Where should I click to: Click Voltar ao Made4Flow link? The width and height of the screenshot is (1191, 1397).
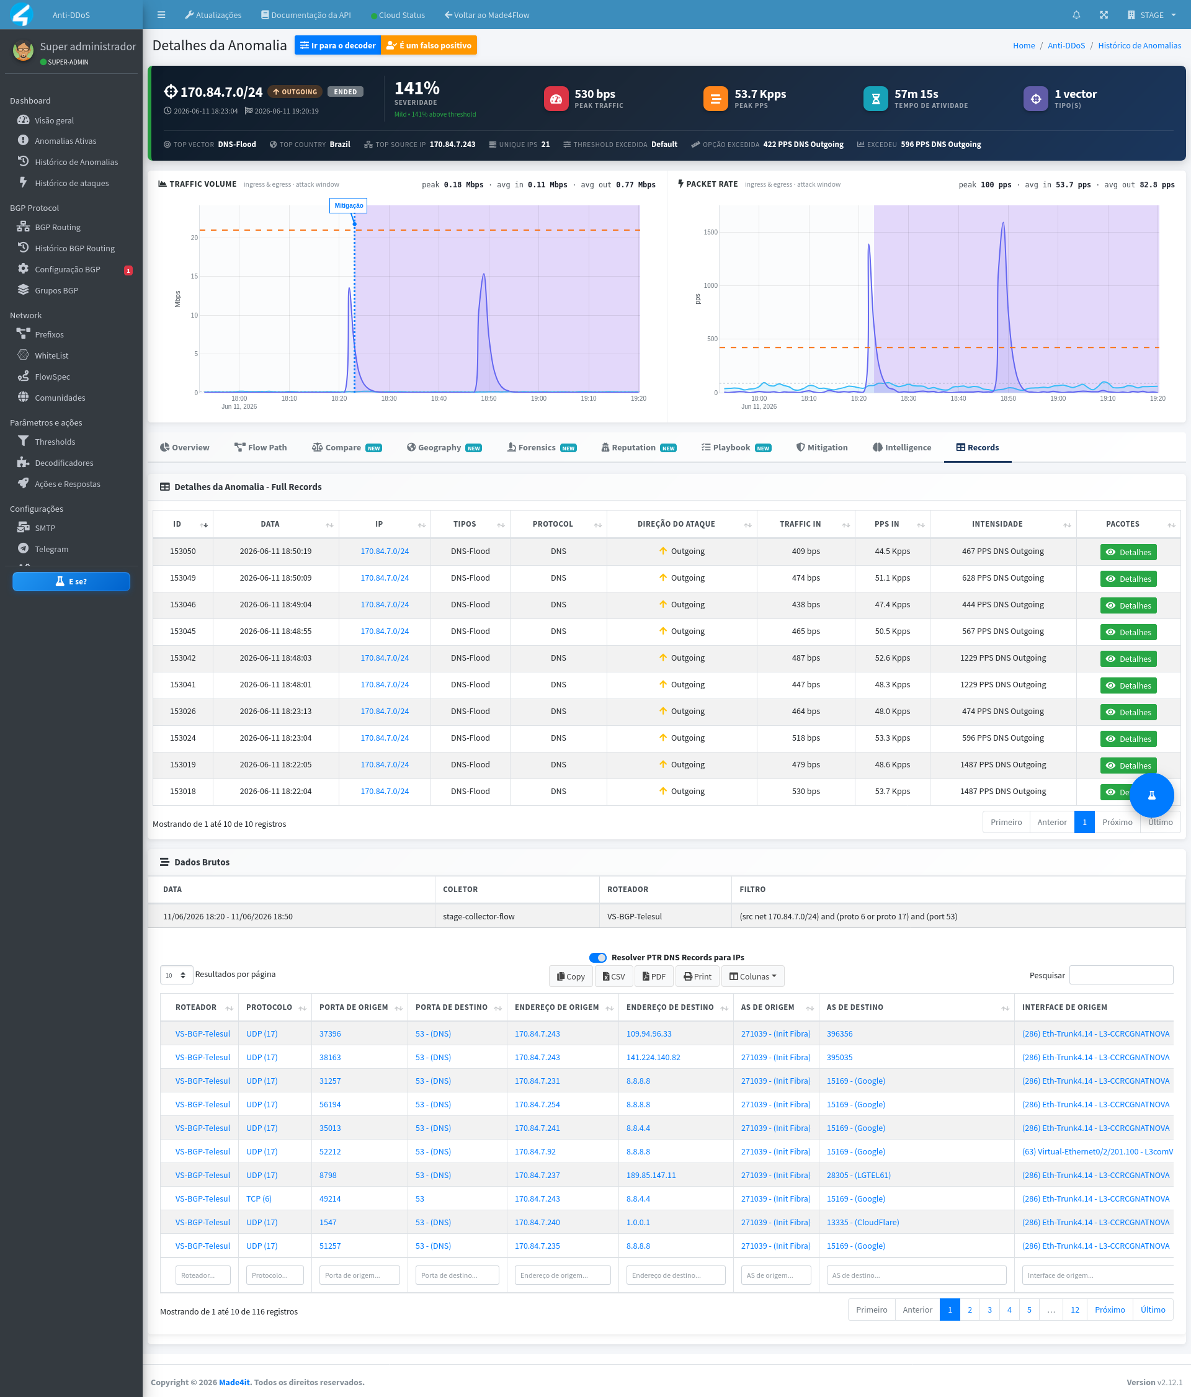pyautogui.click(x=487, y=15)
